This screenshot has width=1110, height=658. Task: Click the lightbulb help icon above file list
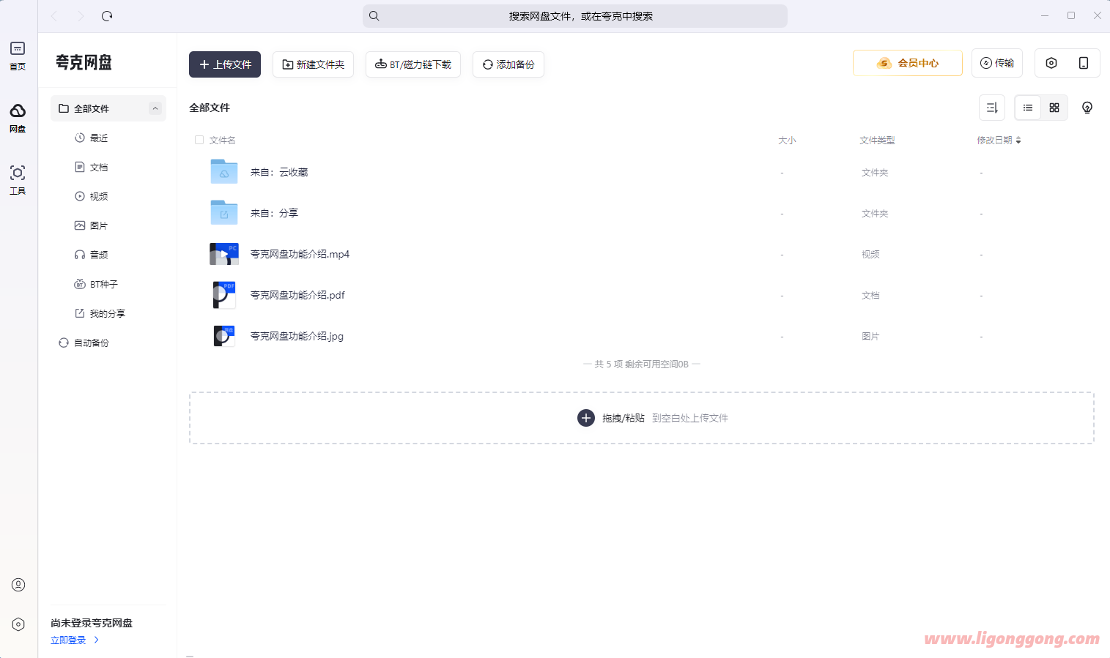1087,108
